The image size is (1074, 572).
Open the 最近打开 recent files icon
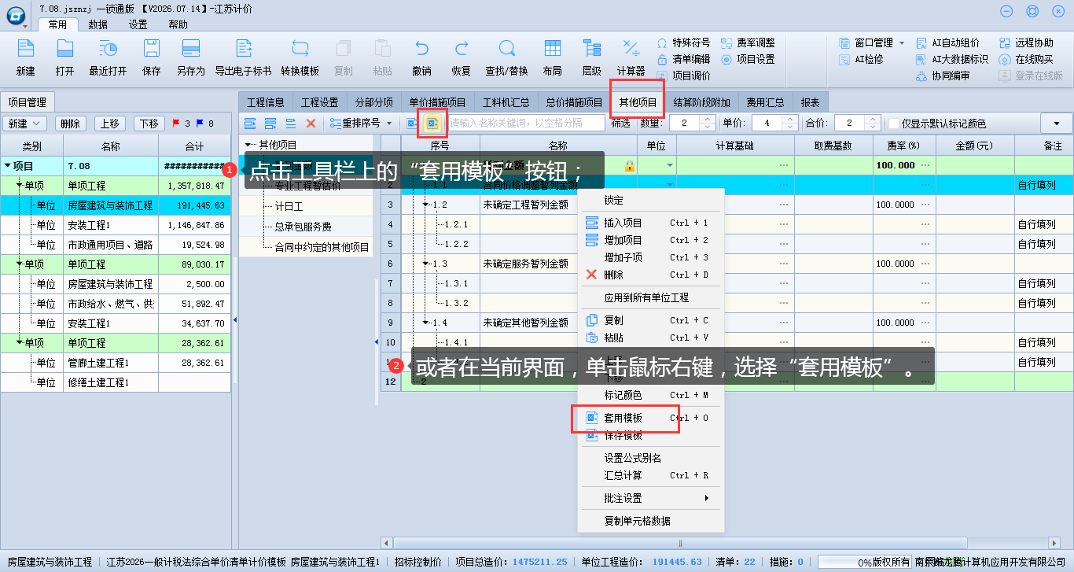108,57
